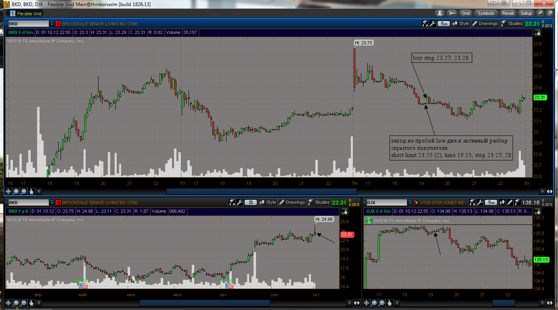558x310 pixels.
Task: Open Studies menu in top BKD chart
Action: [512, 23]
